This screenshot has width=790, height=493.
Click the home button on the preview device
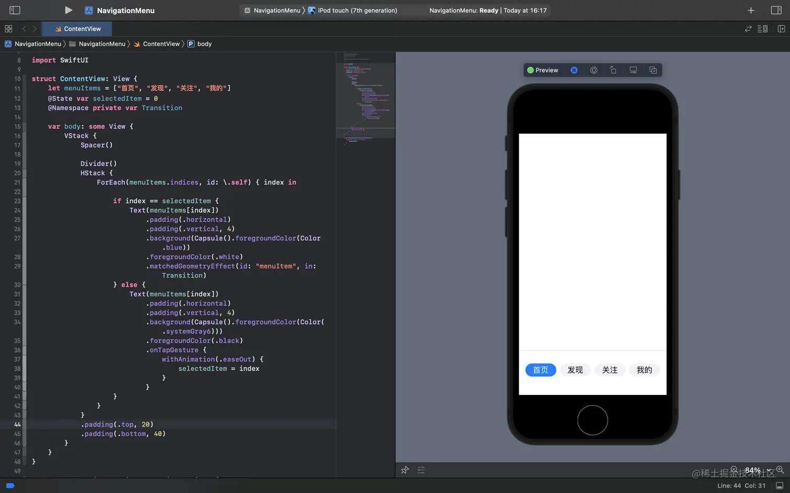[592, 420]
